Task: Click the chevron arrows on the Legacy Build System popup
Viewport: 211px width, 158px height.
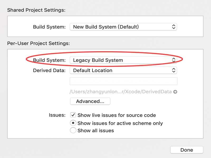Action: pyautogui.click(x=174, y=60)
